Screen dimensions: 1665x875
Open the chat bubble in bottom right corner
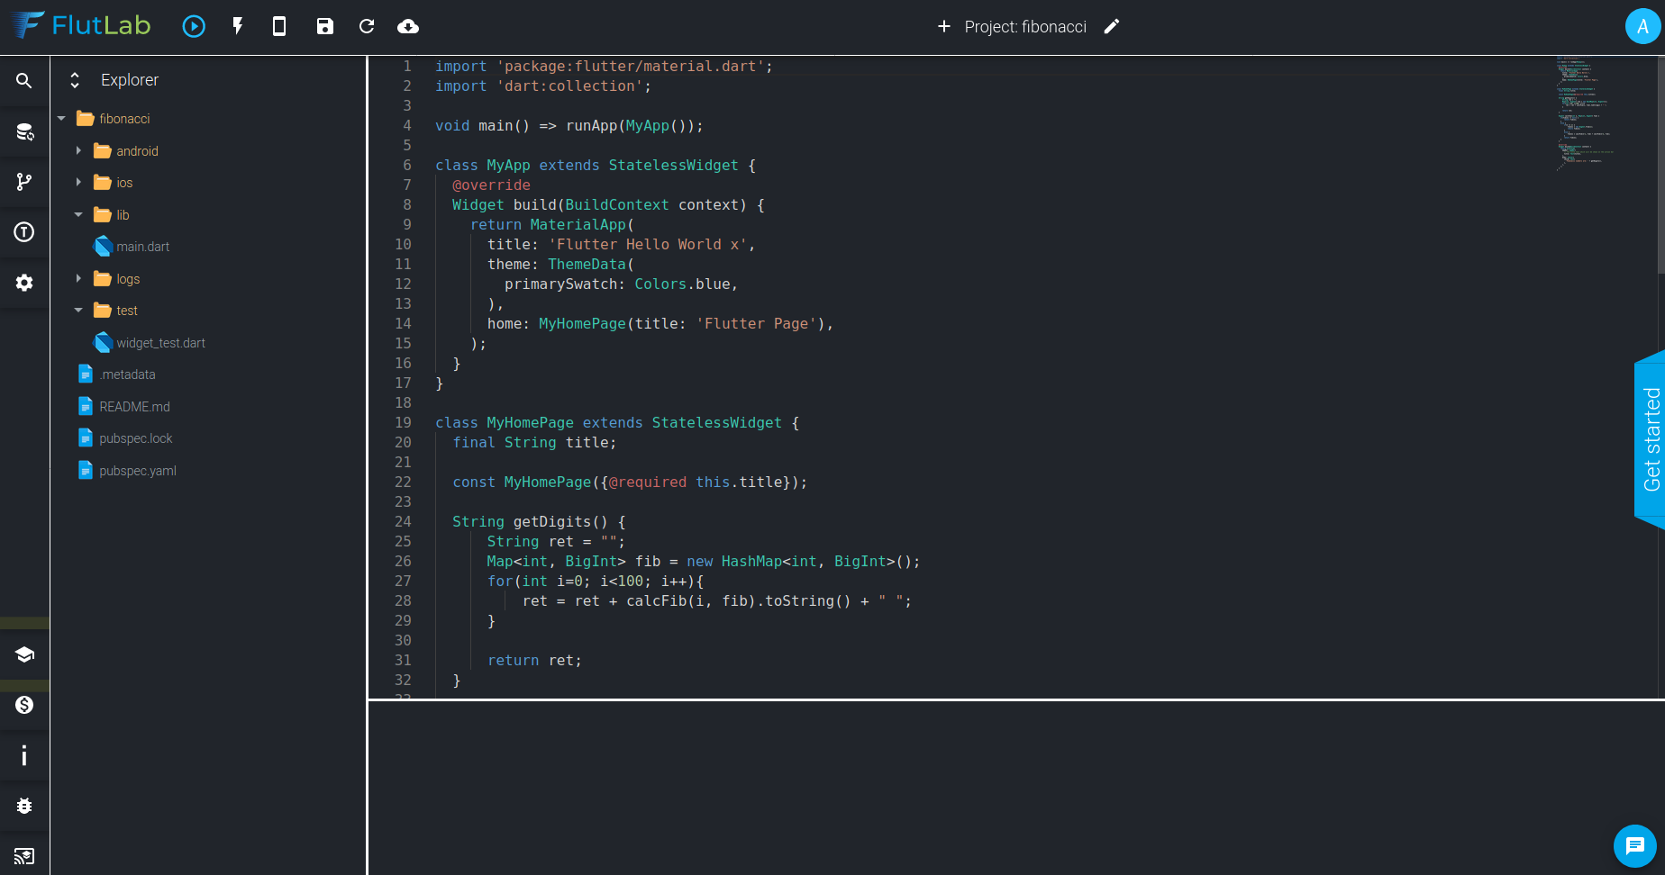pos(1634,846)
